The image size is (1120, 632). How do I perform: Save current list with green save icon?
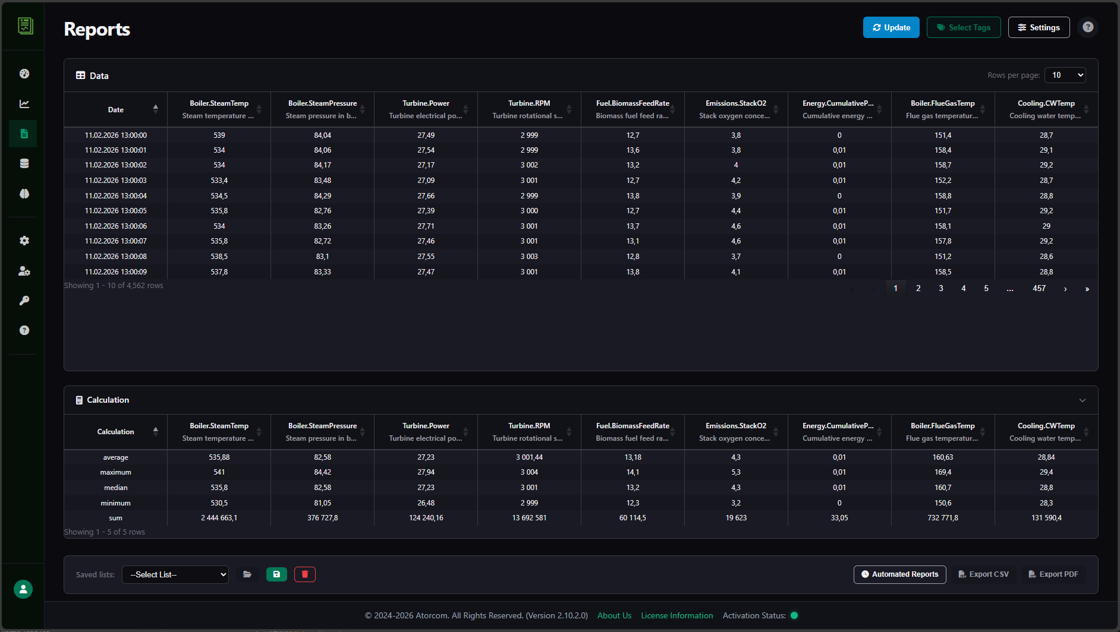[276, 574]
